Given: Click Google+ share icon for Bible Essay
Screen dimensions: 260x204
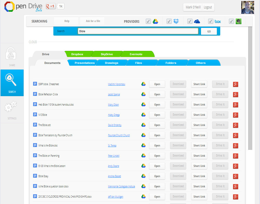Looking at the screenshot, I should coord(235,176).
